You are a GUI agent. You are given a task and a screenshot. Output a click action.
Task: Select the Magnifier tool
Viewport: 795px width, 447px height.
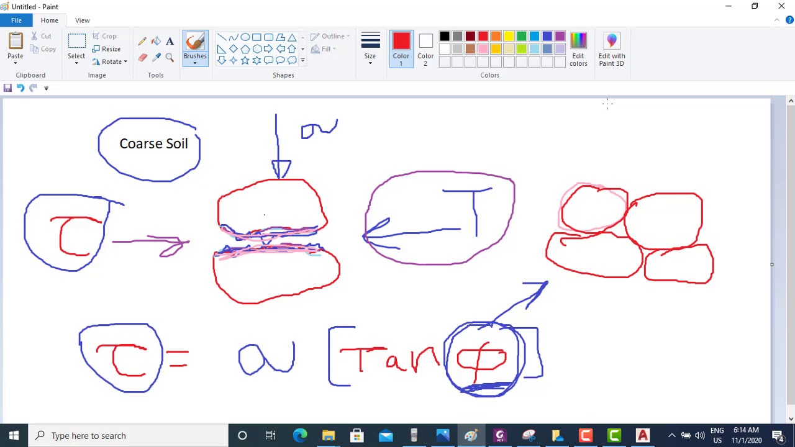tap(170, 58)
